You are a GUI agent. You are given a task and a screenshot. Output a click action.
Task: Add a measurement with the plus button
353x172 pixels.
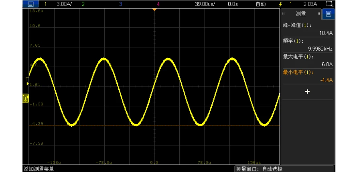307,92
